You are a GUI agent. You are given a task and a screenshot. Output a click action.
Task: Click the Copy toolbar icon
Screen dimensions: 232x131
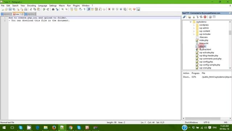pos(35,9)
